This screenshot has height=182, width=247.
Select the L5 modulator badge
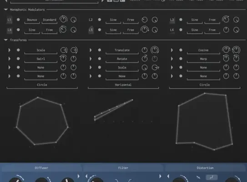(91, 30)
